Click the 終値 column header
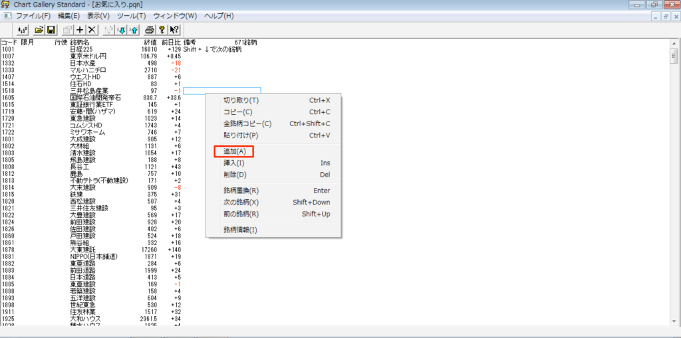Image resolution: width=681 pixels, height=338 pixels. click(x=150, y=42)
